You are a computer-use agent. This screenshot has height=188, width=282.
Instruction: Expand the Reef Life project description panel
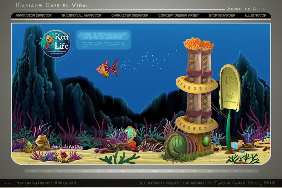point(105,42)
